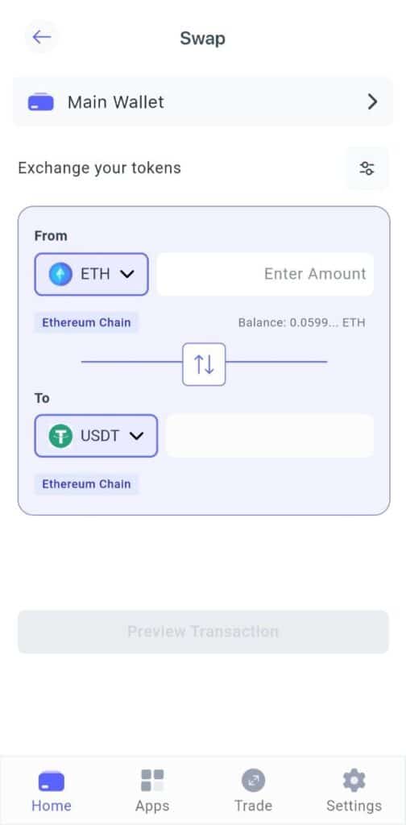
Task: Click the ETH coin logo
Action: pos(60,274)
